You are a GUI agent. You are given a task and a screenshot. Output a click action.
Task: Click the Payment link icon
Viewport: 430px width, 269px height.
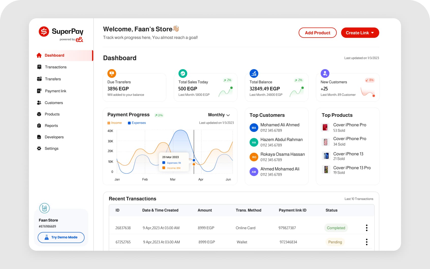tap(39, 91)
